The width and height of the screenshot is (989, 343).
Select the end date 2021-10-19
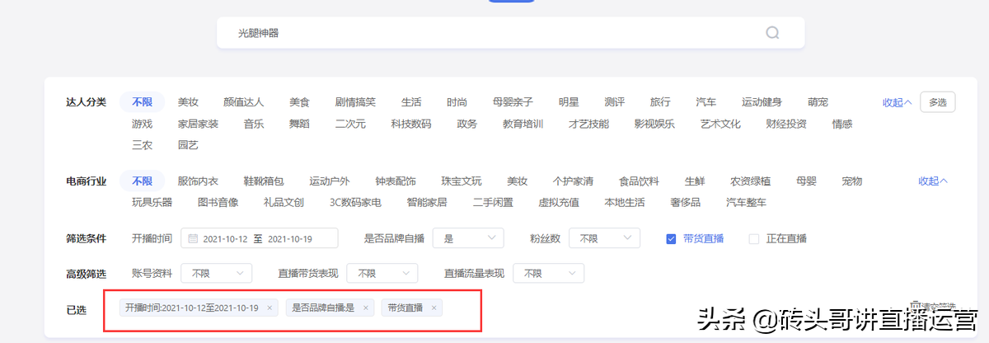(x=291, y=238)
